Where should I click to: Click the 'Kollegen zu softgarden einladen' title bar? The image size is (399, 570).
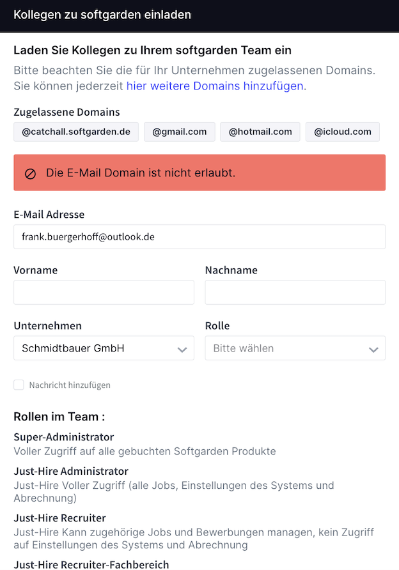pyautogui.click(x=199, y=15)
